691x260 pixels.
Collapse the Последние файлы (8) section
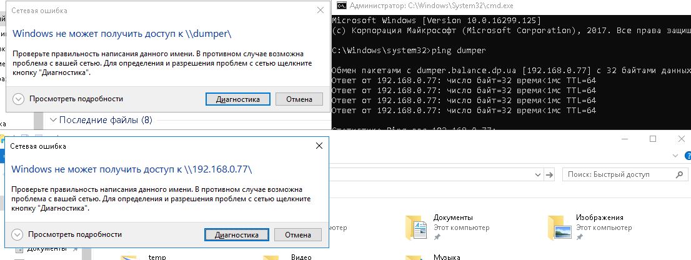(54, 120)
